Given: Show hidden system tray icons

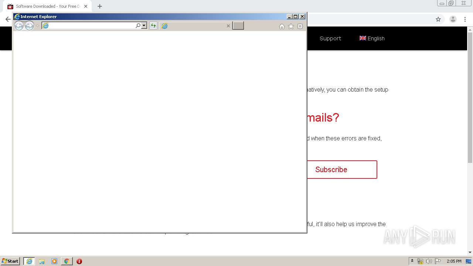Looking at the screenshot, I should 412,261.
